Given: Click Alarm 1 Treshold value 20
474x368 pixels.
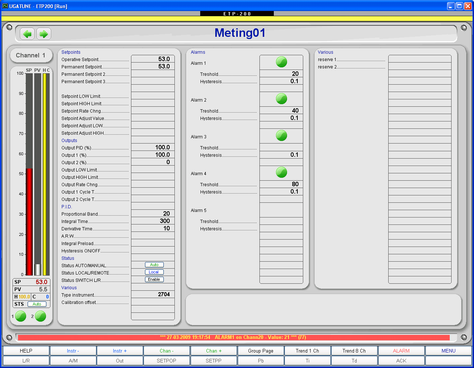Looking at the screenshot, I should (281, 74).
